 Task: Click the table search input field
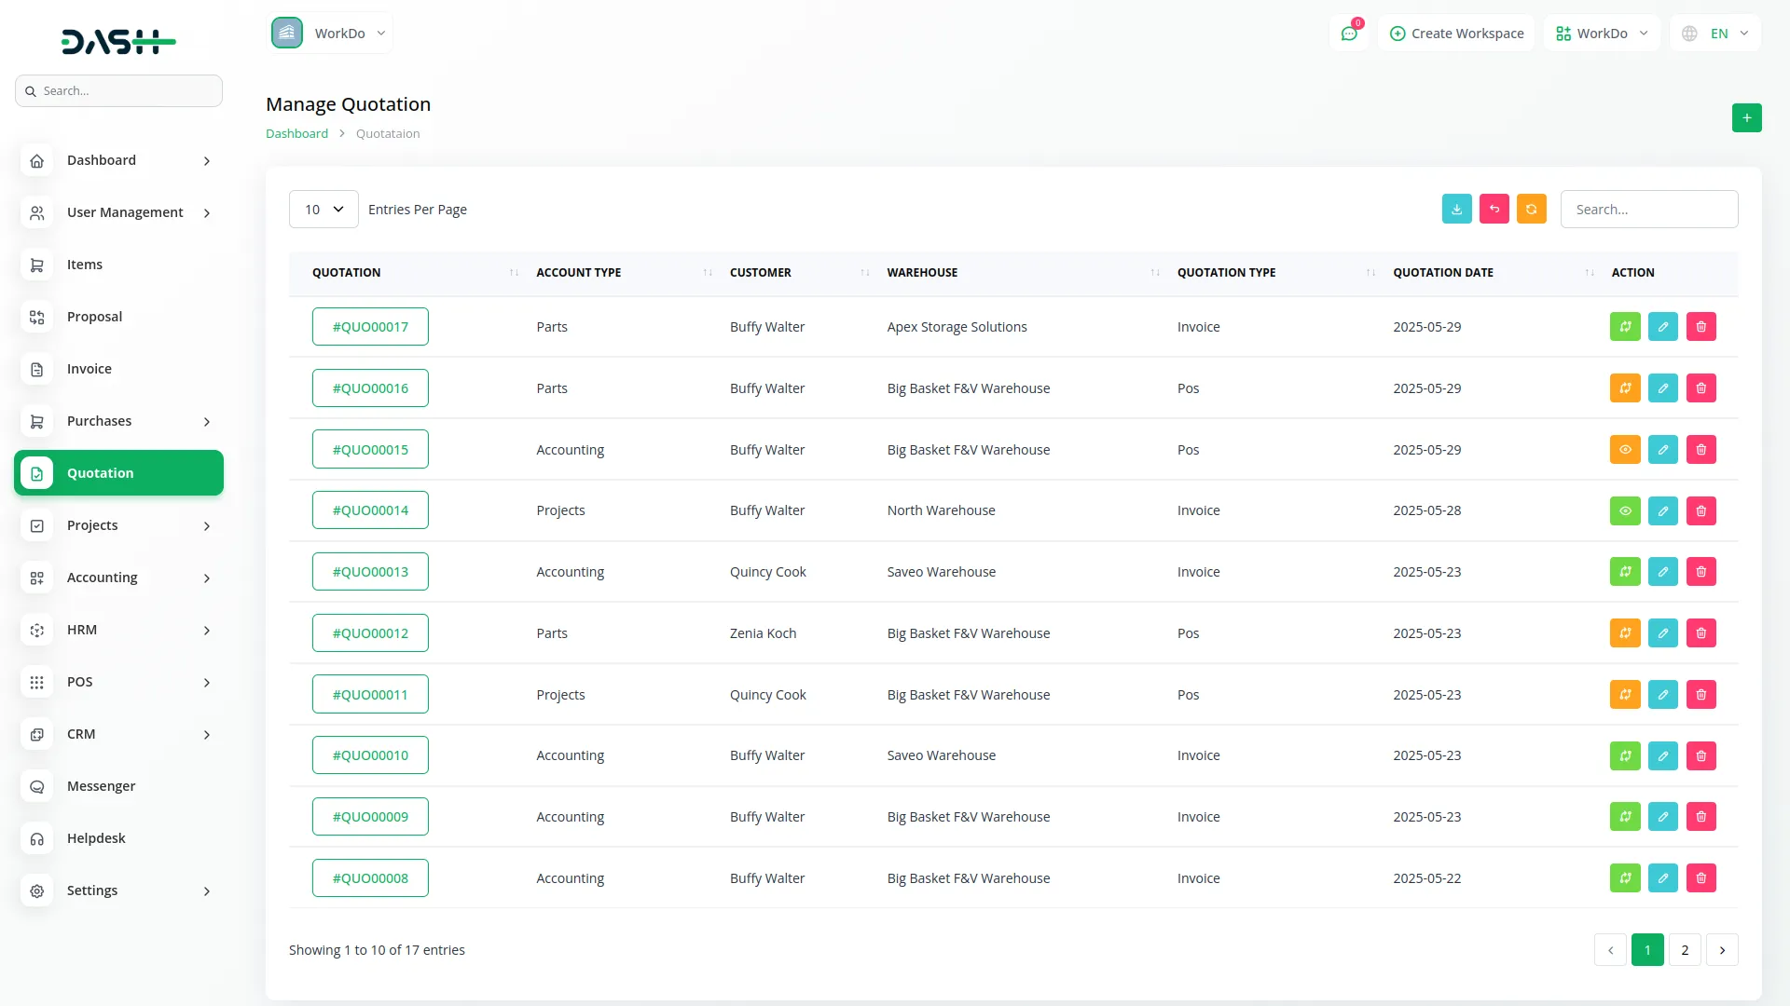(x=1648, y=210)
